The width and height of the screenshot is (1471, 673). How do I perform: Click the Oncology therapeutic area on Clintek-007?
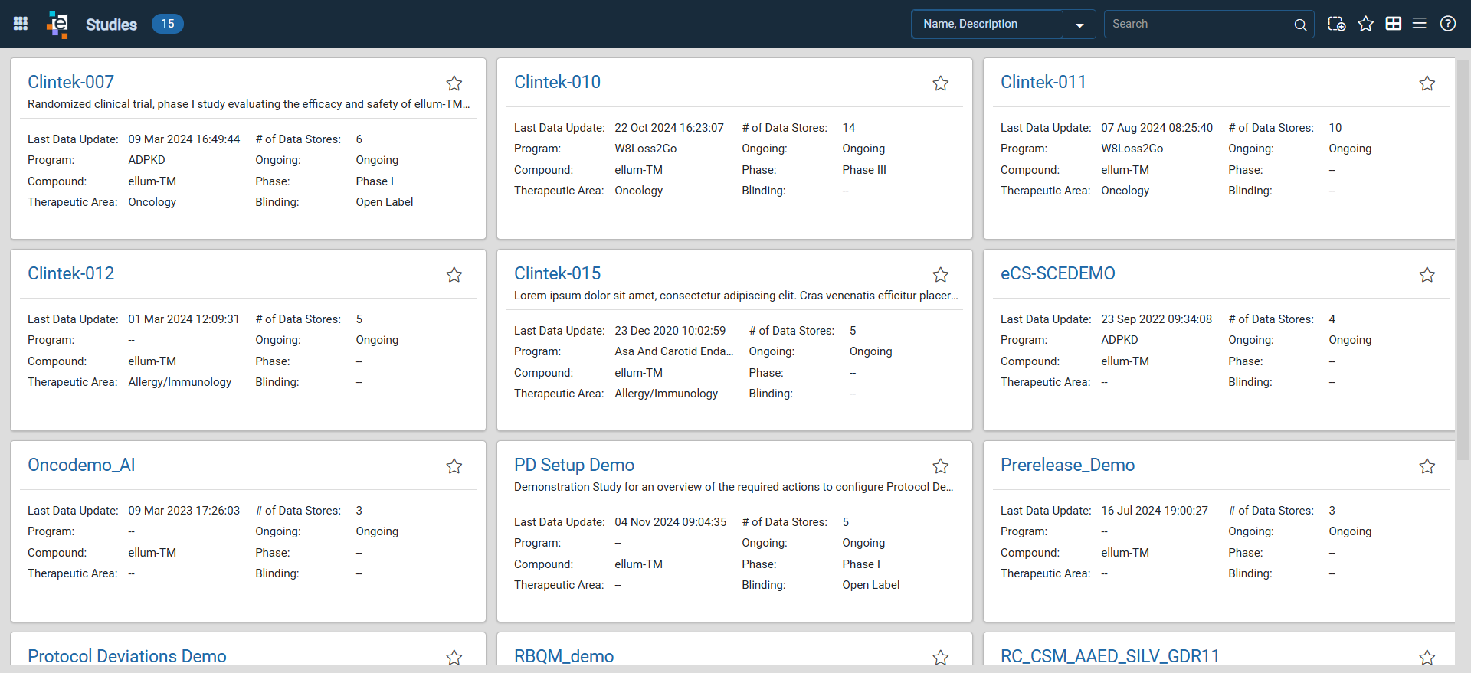[152, 202]
